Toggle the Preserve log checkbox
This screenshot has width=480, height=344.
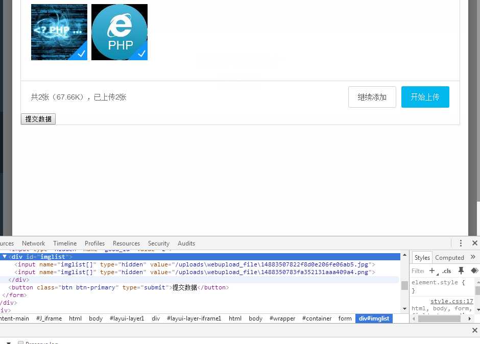click(20, 342)
